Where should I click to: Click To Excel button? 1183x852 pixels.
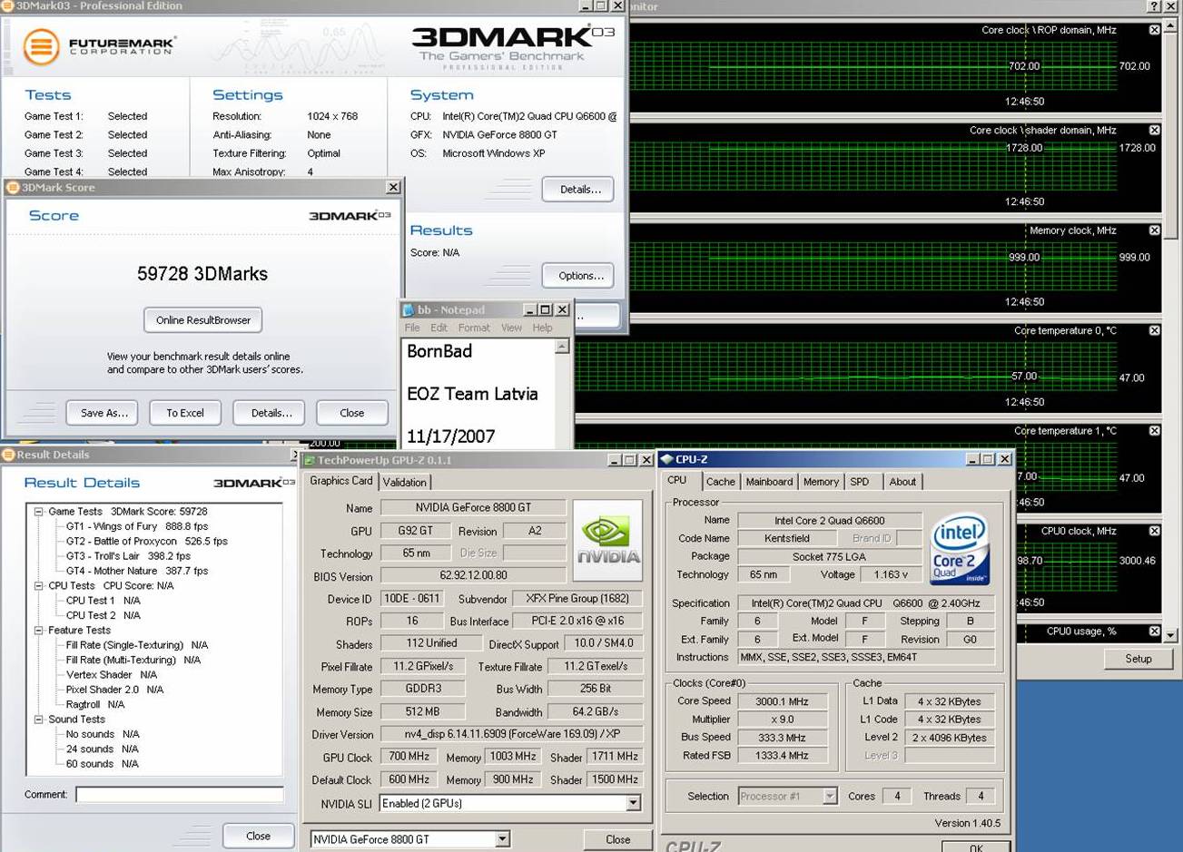(185, 413)
